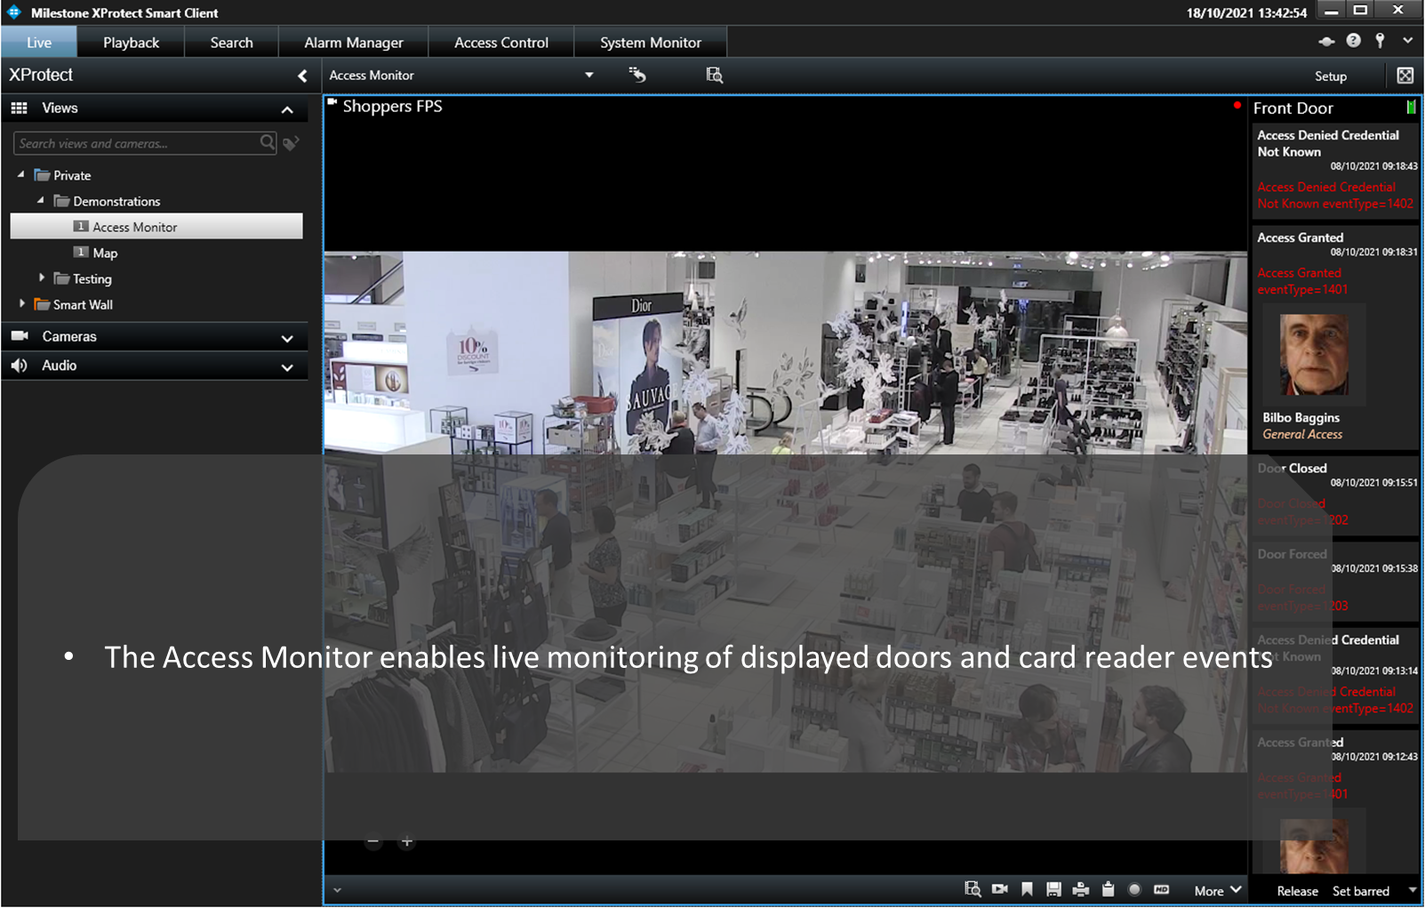Click the Release button for Front Door
Image resolution: width=1425 pixels, height=908 pixels.
point(1297,891)
